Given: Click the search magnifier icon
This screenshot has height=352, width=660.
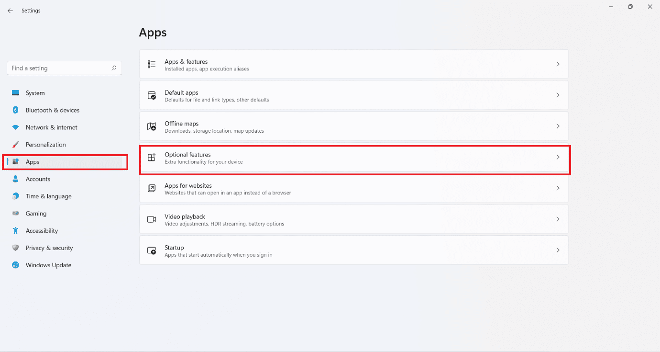Looking at the screenshot, I should (114, 68).
